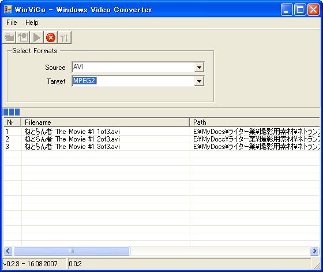Click the version text v0.2.3 in status bar

pos(30,264)
